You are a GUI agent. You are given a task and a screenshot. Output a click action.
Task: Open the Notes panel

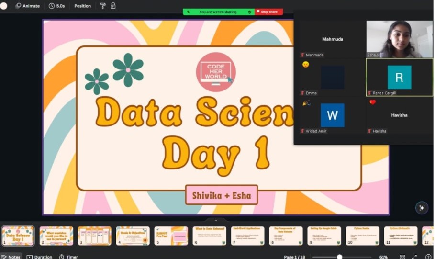11,257
